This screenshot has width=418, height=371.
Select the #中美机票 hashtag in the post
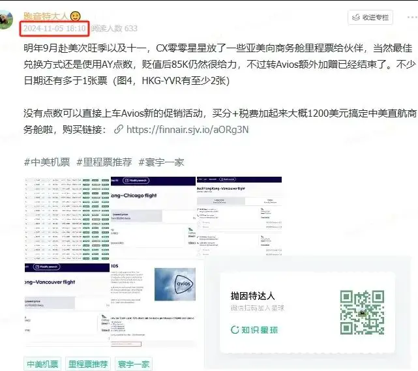[47, 162]
